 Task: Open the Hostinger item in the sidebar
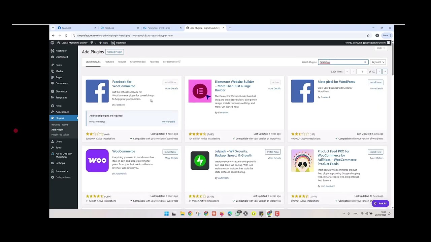point(61,51)
